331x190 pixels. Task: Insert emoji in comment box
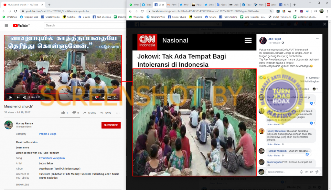(302, 172)
